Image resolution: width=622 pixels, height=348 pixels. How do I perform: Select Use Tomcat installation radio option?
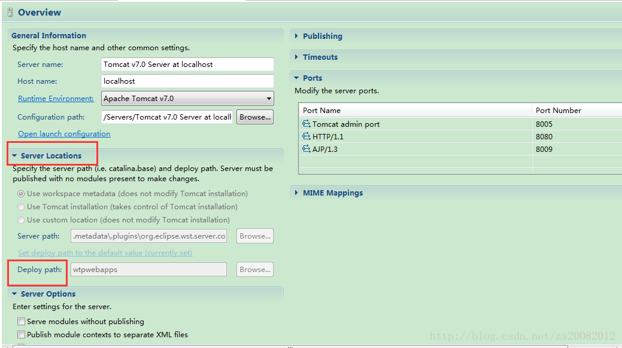click(x=20, y=207)
